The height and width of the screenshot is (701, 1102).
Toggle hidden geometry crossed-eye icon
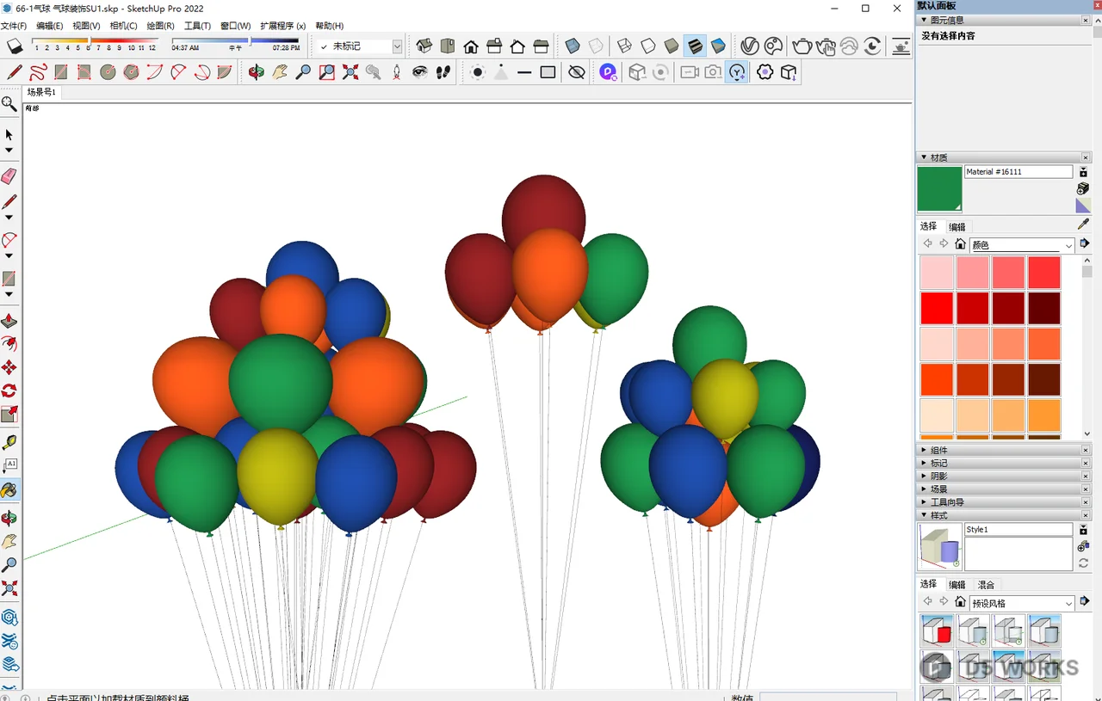click(x=578, y=72)
